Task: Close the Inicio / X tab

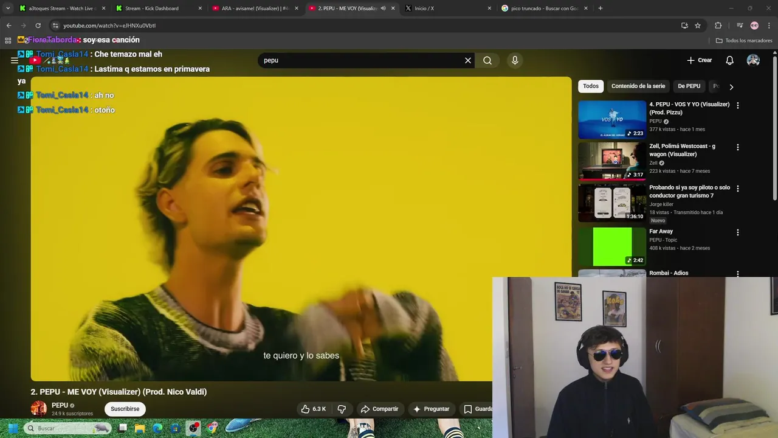Action: pyautogui.click(x=489, y=9)
